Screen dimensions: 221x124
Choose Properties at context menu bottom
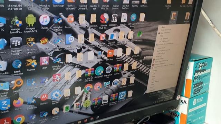tap(152, 90)
